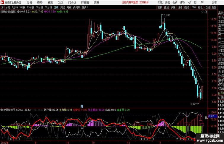Screen dimensions: 224x144
Task: Open the 问小达 menu
Action: 72,2
